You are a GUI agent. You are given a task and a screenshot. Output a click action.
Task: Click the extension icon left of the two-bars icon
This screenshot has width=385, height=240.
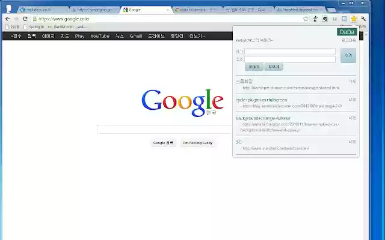coord(325,19)
